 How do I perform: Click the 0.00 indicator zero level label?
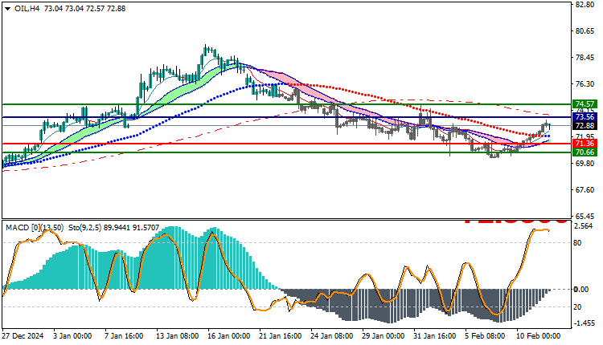(581, 290)
